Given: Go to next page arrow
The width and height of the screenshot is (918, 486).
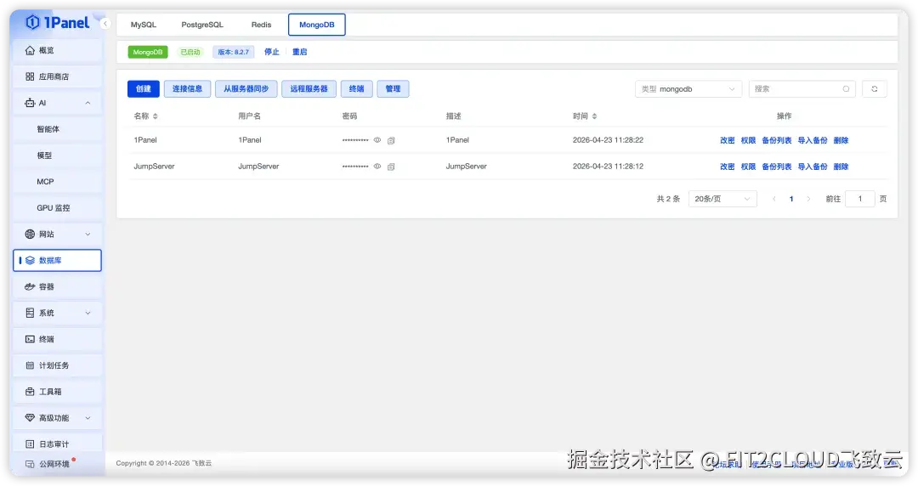Looking at the screenshot, I should pyautogui.click(x=808, y=199).
